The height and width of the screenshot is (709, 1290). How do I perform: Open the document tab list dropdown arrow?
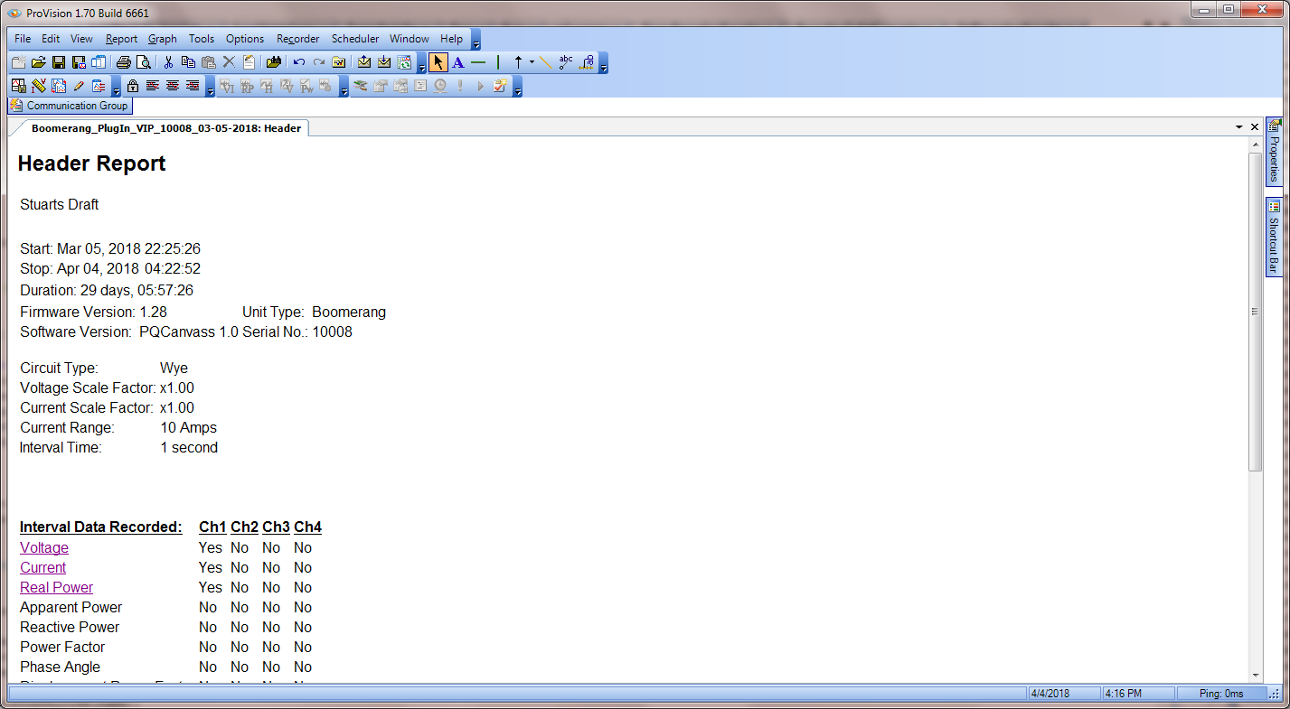pyautogui.click(x=1238, y=127)
